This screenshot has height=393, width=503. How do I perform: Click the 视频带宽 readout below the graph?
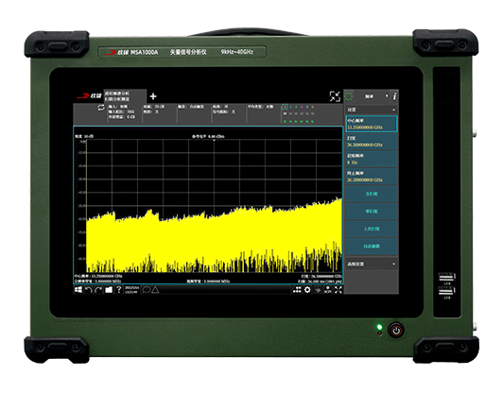[x=208, y=282]
